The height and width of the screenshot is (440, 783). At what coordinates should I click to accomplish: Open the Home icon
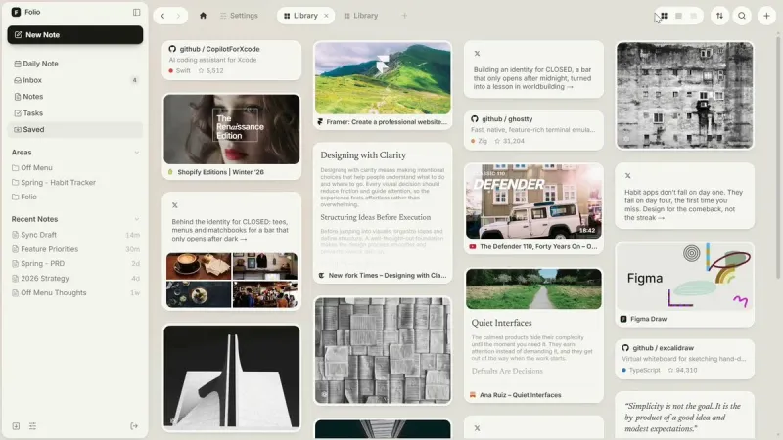[x=203, y=16]
